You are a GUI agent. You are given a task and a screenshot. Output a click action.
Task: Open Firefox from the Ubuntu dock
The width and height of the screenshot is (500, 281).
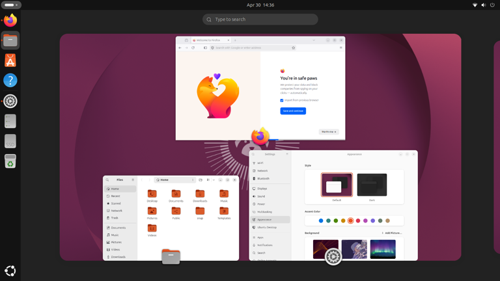tap(10, 20)
